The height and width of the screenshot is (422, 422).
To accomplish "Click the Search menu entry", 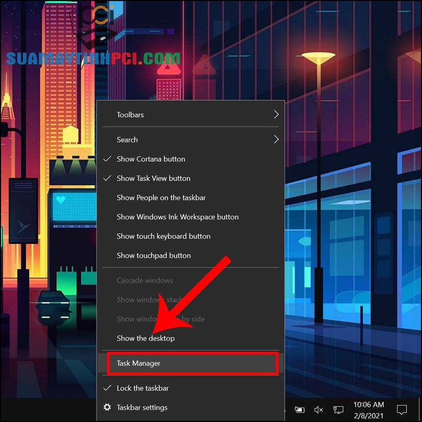I will (x=127, y=139).
